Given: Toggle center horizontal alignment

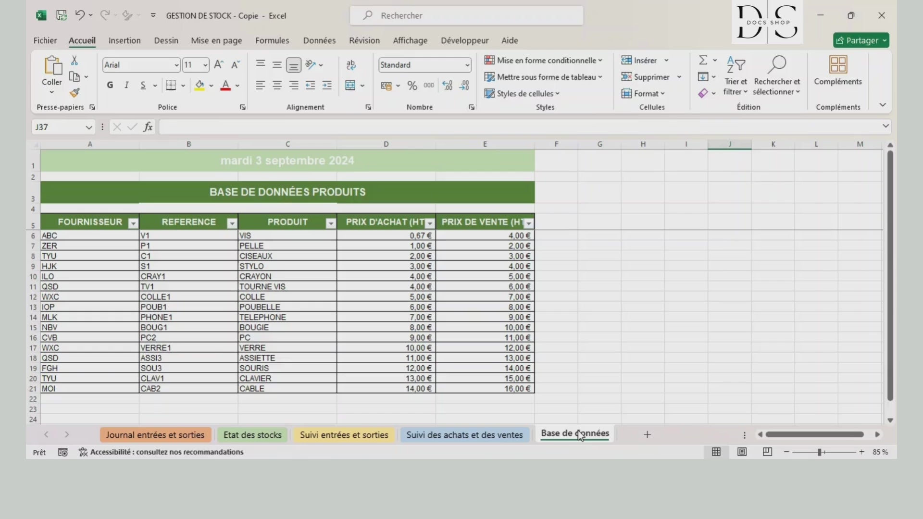Looking at the screenshot, I should pos(277,86).
